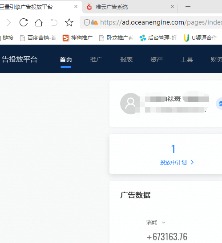Click the chevron next to 投放中计划
This screenshot has height=243, width=222.
tap(192, 162)
